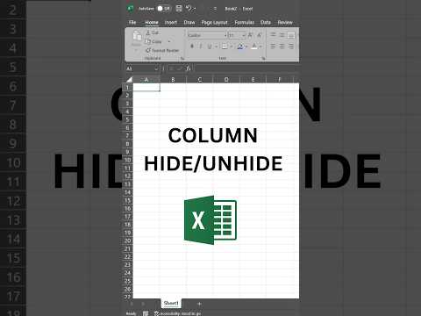This screenshot has width=421, height=316.
Task: Click the Middle Align icon
Action: [x=282, y=35]
